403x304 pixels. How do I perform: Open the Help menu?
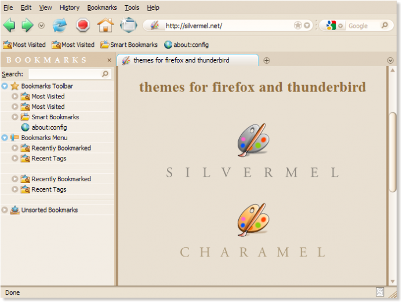[x=153, y=8]
